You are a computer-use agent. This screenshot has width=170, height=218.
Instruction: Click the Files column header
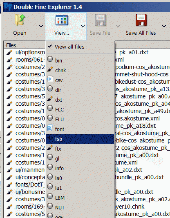pos(11,45)
